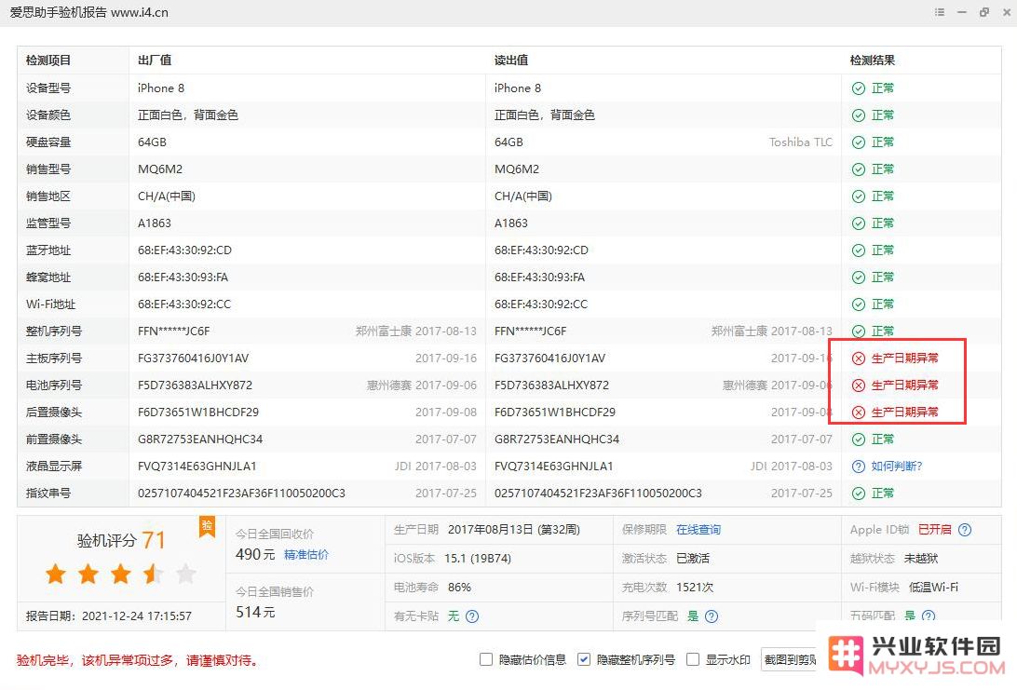Select the 验机评分 71 score

[121, 540]
